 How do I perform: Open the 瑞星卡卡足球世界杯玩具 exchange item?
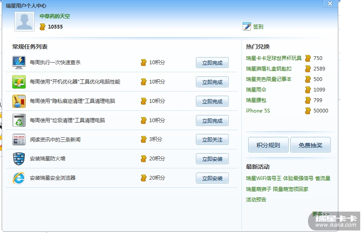274,58
